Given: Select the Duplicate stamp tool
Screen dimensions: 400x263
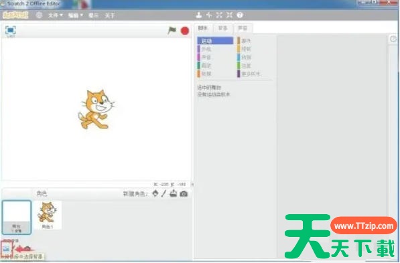Looking at the screenshot, I should (199, 15).
